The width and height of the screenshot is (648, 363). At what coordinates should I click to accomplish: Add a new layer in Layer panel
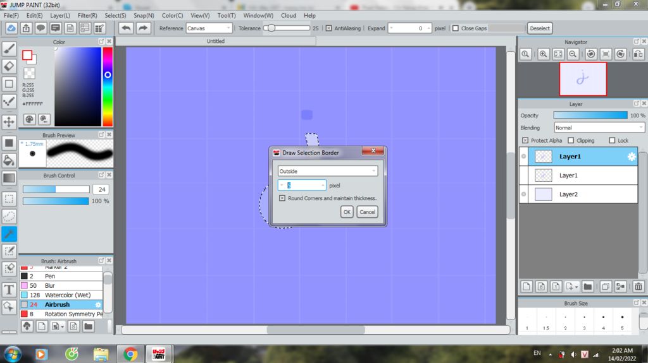526,286
